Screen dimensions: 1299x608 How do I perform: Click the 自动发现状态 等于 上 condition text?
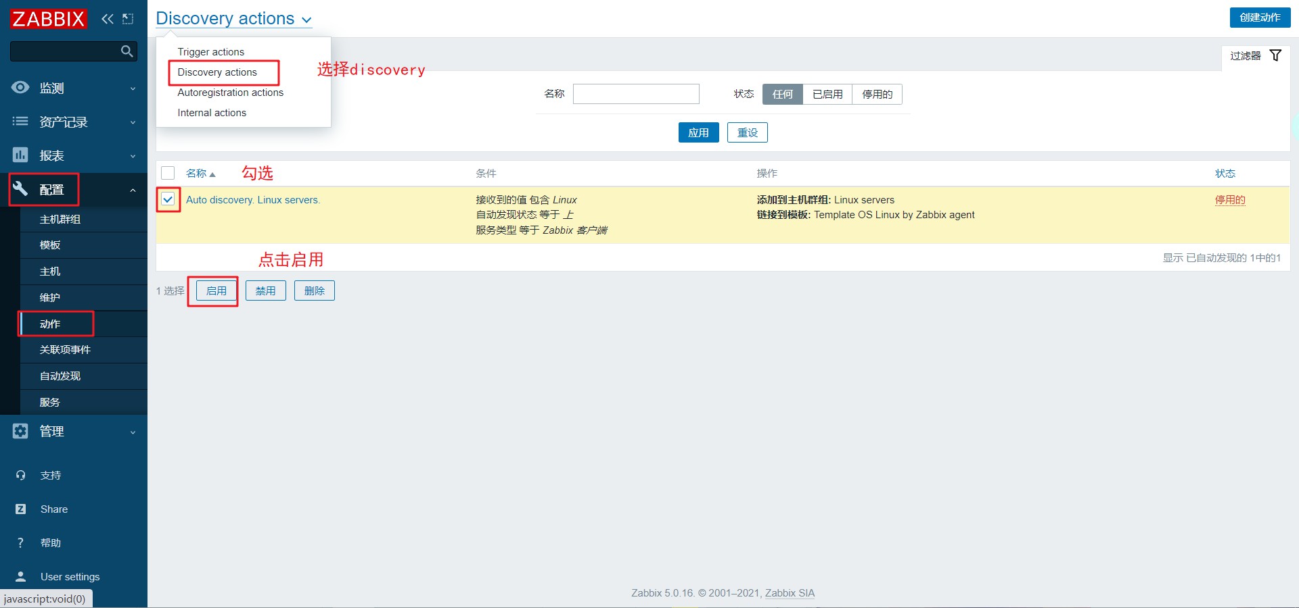pos(524,215)
